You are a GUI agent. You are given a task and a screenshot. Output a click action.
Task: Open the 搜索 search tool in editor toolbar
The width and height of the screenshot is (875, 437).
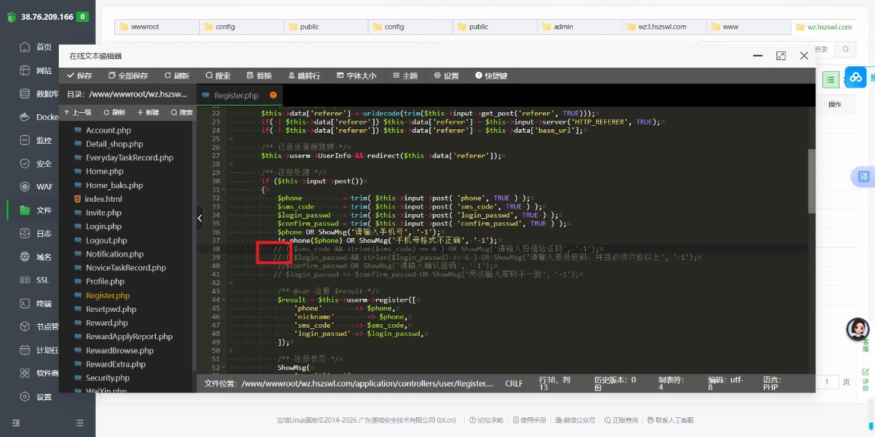pos(217,76)
